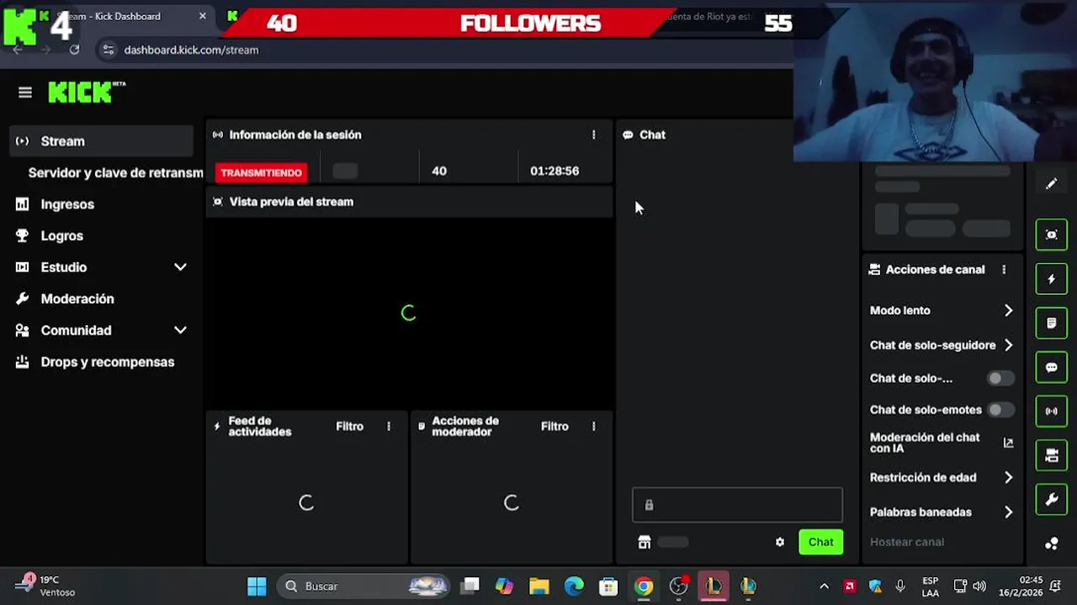Viewport: 1077px width, 605px height.
Task: Open Acciones de canal options menu
Action: point(1004,270)
